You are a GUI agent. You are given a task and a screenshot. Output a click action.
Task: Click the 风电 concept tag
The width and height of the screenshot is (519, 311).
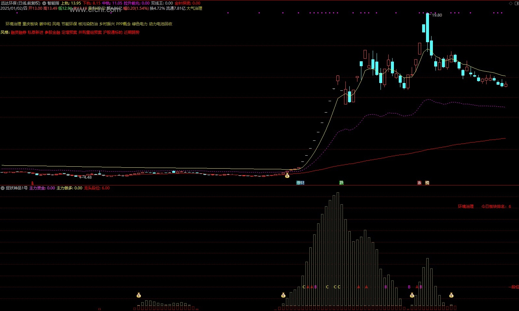pyautogui.click(x=56, y=24)
